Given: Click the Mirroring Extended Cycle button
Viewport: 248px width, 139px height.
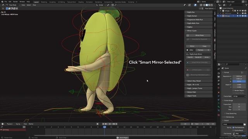Looking at the screenshot, I should (x=198, y=75).
